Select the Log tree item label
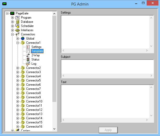Image resolution: width=160 pixels, height=136 pixels. (x=34, y=64)
